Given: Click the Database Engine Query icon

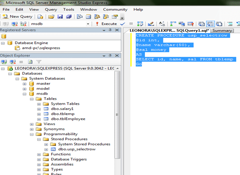Looking at the screenshot, I should pos(40,16).
